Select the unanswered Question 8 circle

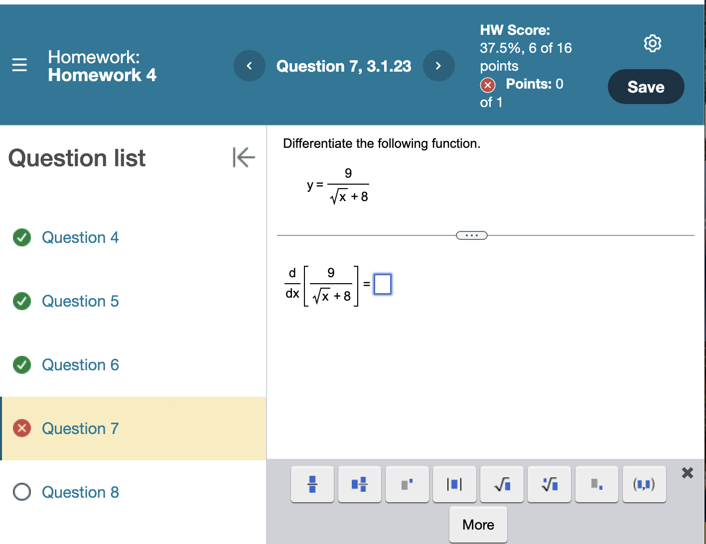(x=21, y=492)
